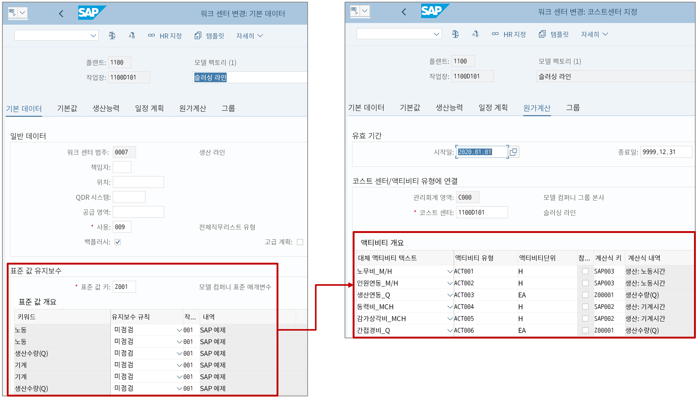Screen dimensions: 698x399
Task: Expand the command field dropdown in left window
Action: 93,36
